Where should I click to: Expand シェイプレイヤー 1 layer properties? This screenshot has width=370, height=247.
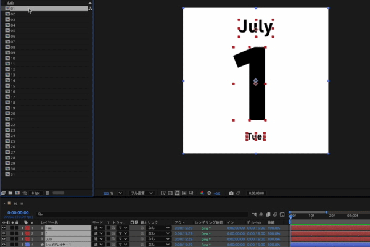pyautogui.click(x=22, y=245)
